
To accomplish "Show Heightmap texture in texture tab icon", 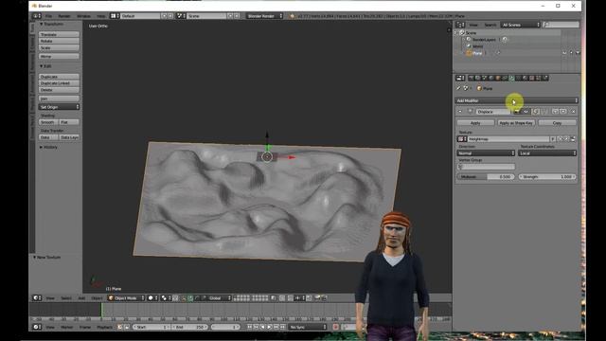I will [573, 139].
